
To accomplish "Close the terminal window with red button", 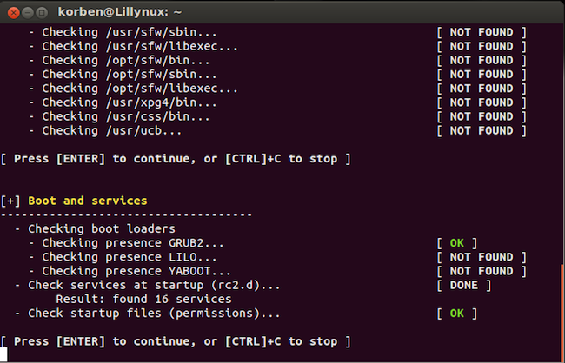I will [x=13, y=13].
